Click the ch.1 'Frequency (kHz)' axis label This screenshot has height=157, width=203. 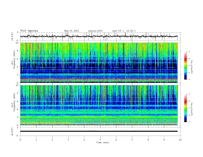[14, 60]
